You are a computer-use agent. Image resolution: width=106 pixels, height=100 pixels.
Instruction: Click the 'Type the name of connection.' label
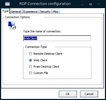coord(42,31)
